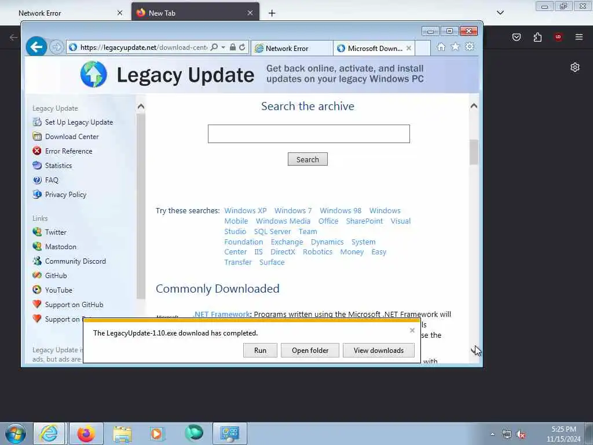
Task: Refresh the page in Internet Explorer
Action: 242,48
